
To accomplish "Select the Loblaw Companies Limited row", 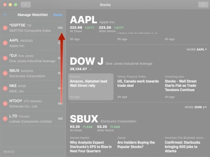I will coord(33,119).
